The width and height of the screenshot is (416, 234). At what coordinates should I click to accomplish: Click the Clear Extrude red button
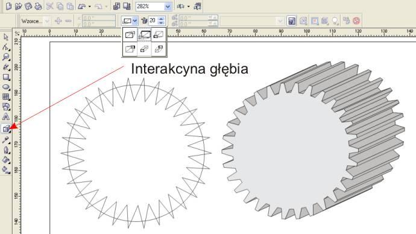point(357,21)
